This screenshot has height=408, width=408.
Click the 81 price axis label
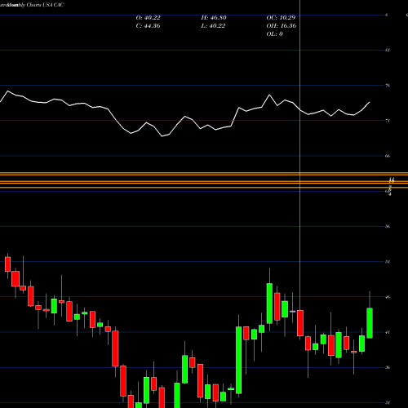[388, 50]
